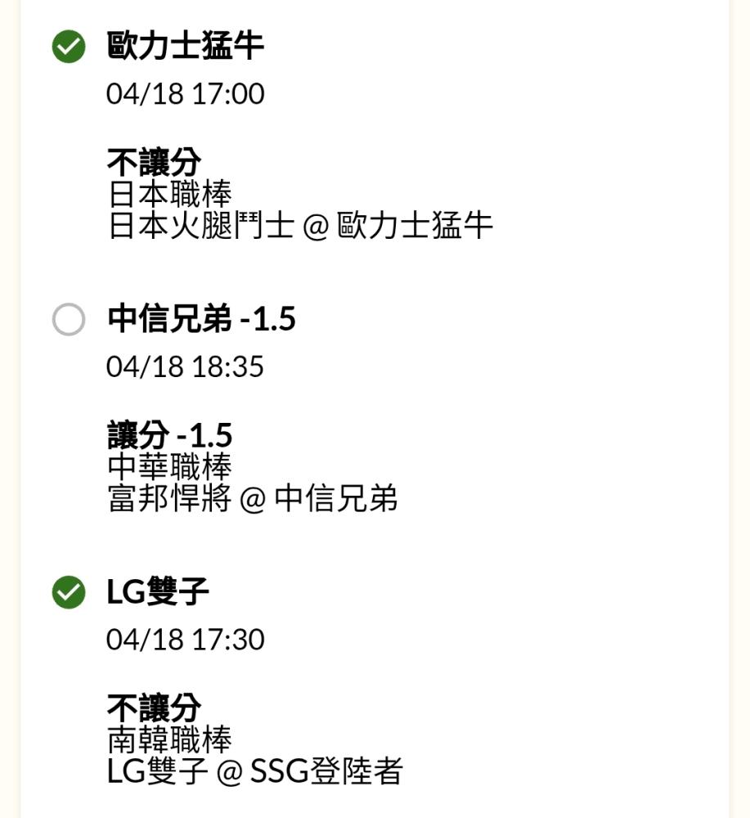Select the first 不讓分 label under 歐力士猛牛
The image size is (750, 818).
[154, 162]
